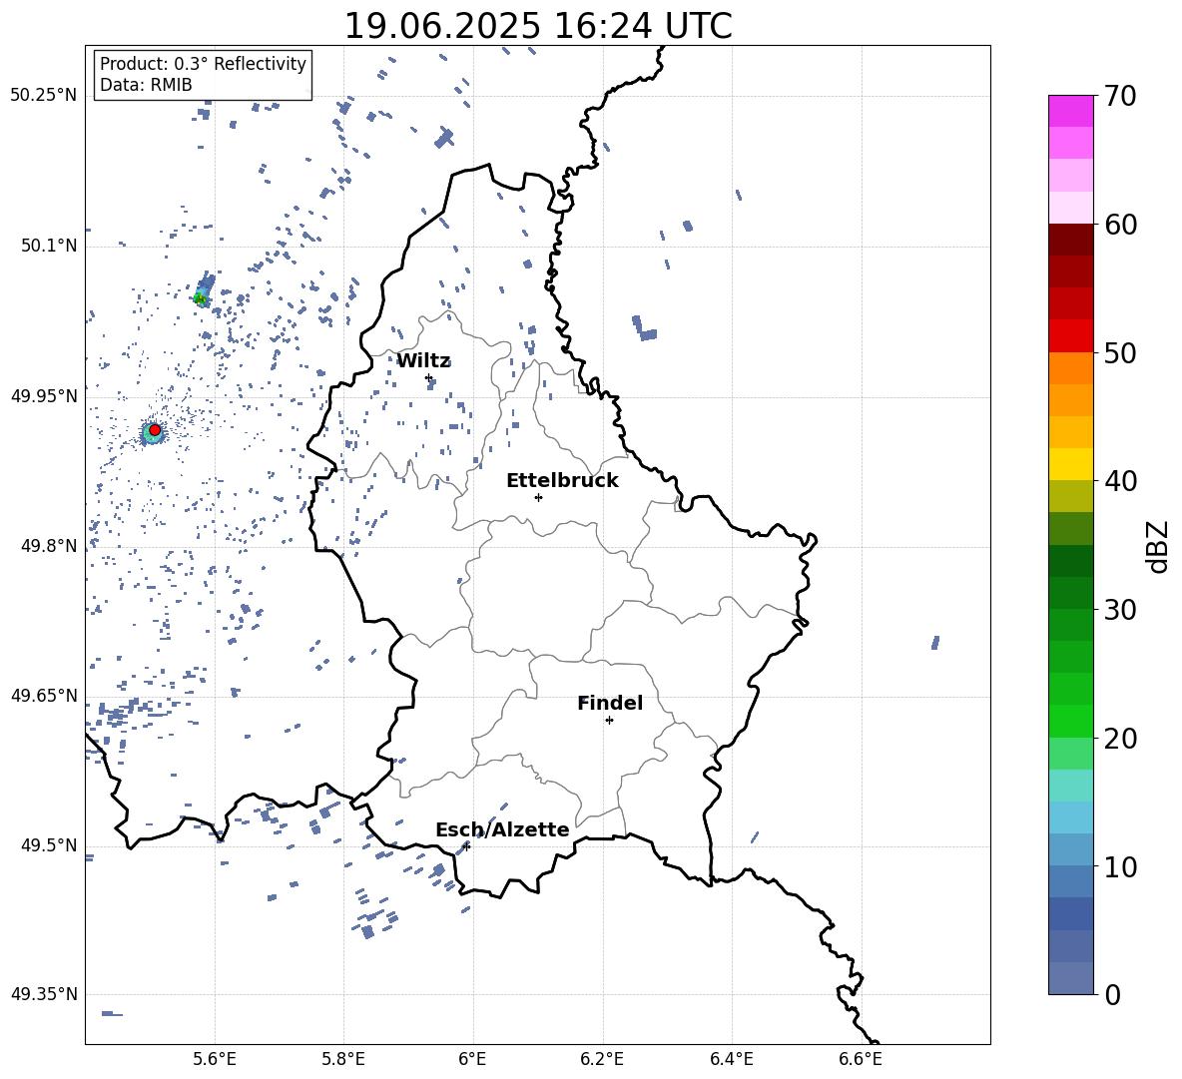The height and width of the screenshot is (1079, 1182).
Task: Click the colorbar 10 tick label
Action: pyautogui.click(x=1120, y=866)
